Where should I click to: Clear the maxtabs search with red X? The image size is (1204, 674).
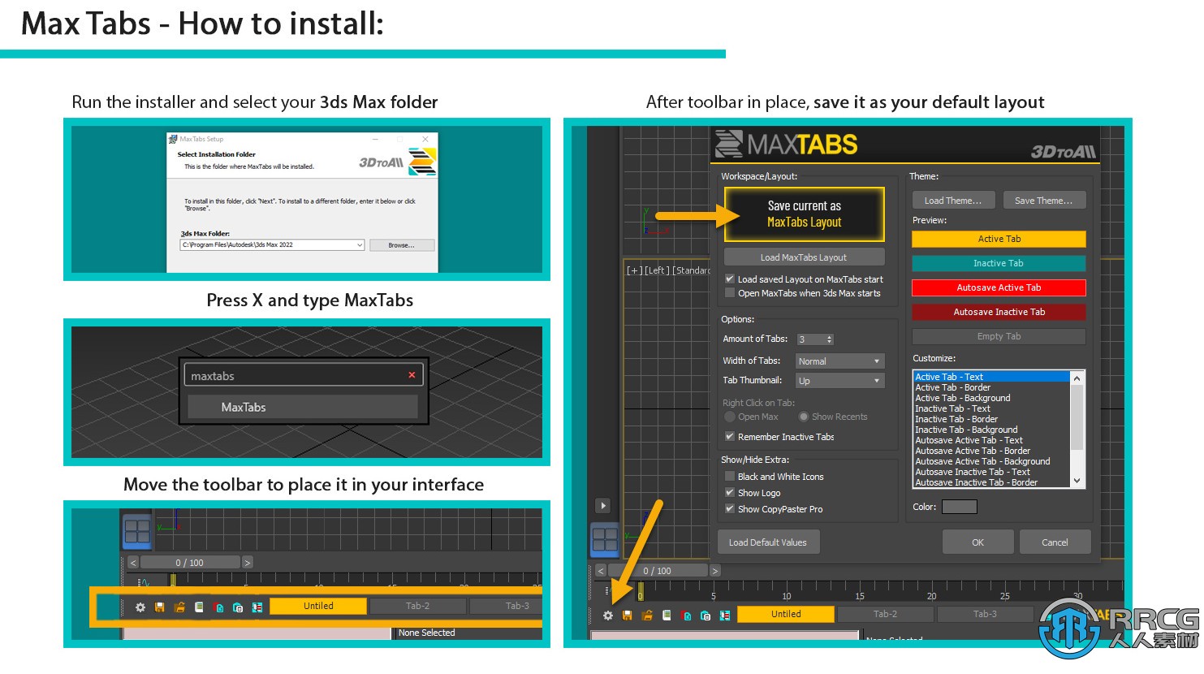click(x=412, y=375)
